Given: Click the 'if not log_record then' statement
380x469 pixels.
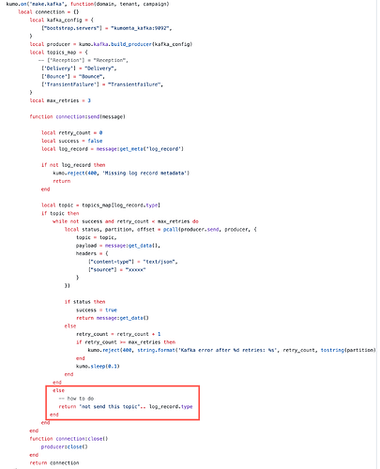Looking at the screenshot, I should pos(73,165).
